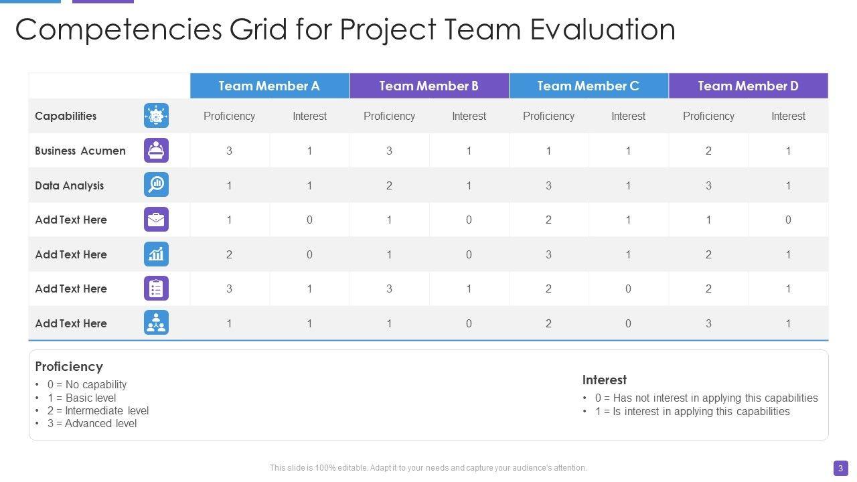The width and height of the screenshot is (857, 482).
Task: Click the Data Analysis magnifier icon
Action: coord(156,185)
